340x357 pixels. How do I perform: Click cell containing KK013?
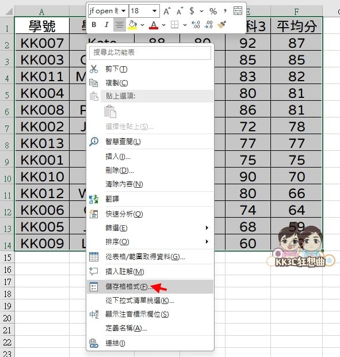pos(42,143)
